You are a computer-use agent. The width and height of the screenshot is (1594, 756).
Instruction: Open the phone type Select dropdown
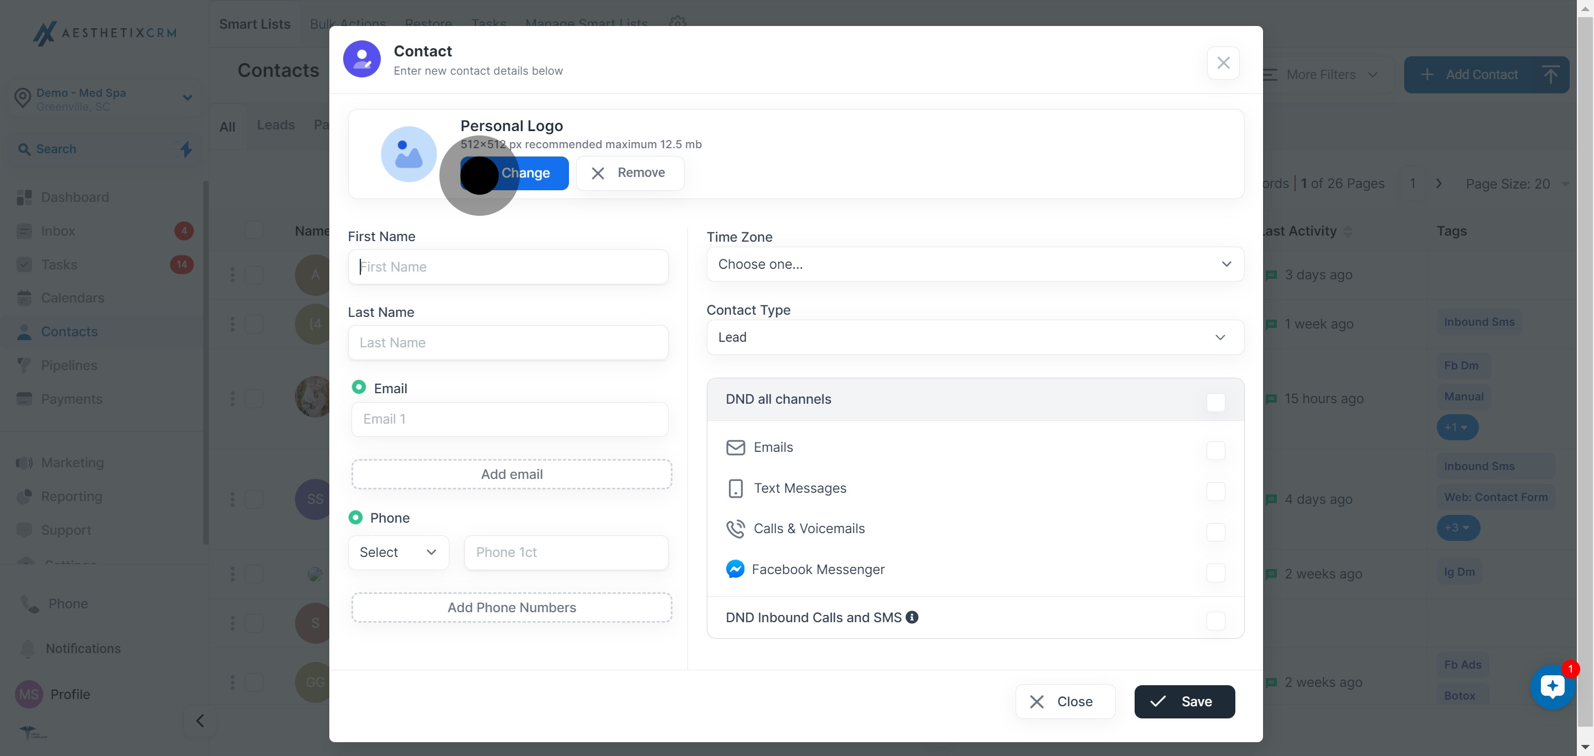coord(398,552)
